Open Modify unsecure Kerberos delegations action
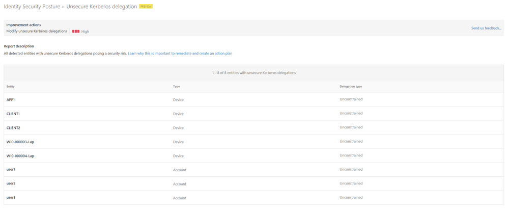Screen dimensions: 508x214 (37, 32)
